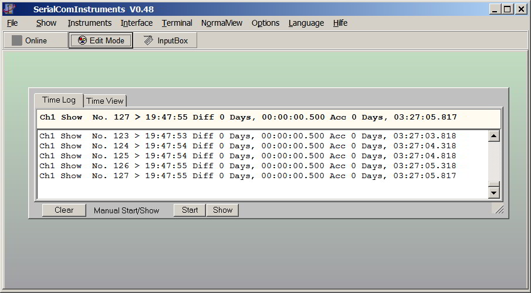Click the Show button beside Start
Image resolution: width=531 pixels, height=293 pixels.
click(x=222, y=210)
